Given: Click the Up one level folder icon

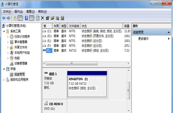Looking at the screenshot, I should tap(15, 18).
